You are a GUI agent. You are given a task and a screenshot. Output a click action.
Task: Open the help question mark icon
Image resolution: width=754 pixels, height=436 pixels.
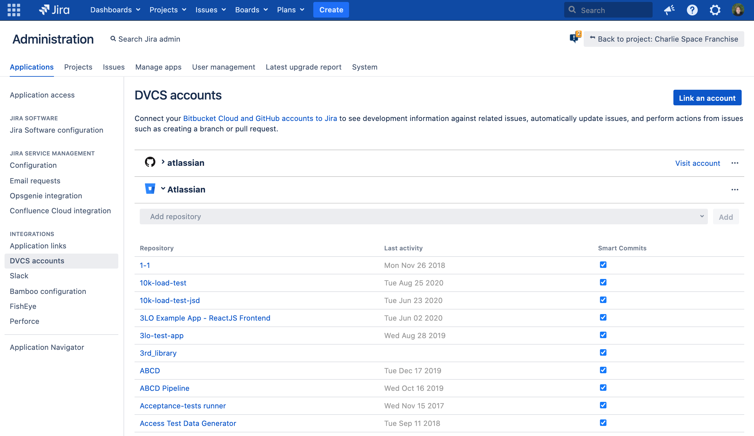point(692,10)
